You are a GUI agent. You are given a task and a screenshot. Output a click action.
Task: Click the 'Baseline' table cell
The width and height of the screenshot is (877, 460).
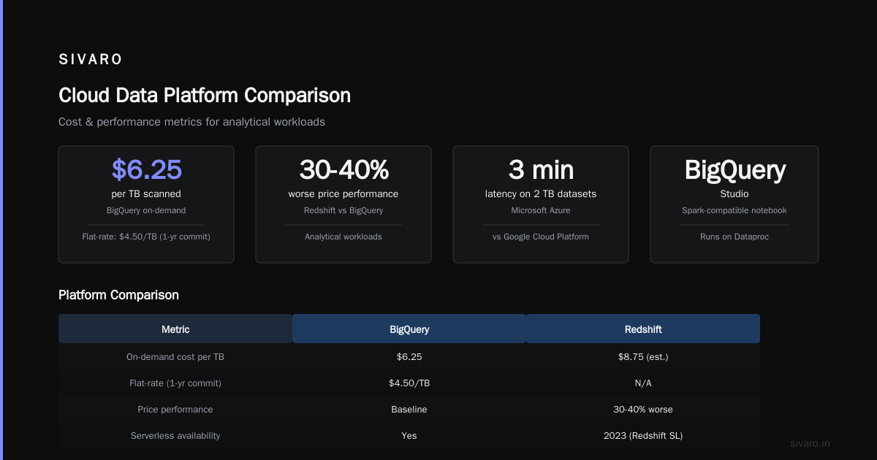(x=409, y=410)
